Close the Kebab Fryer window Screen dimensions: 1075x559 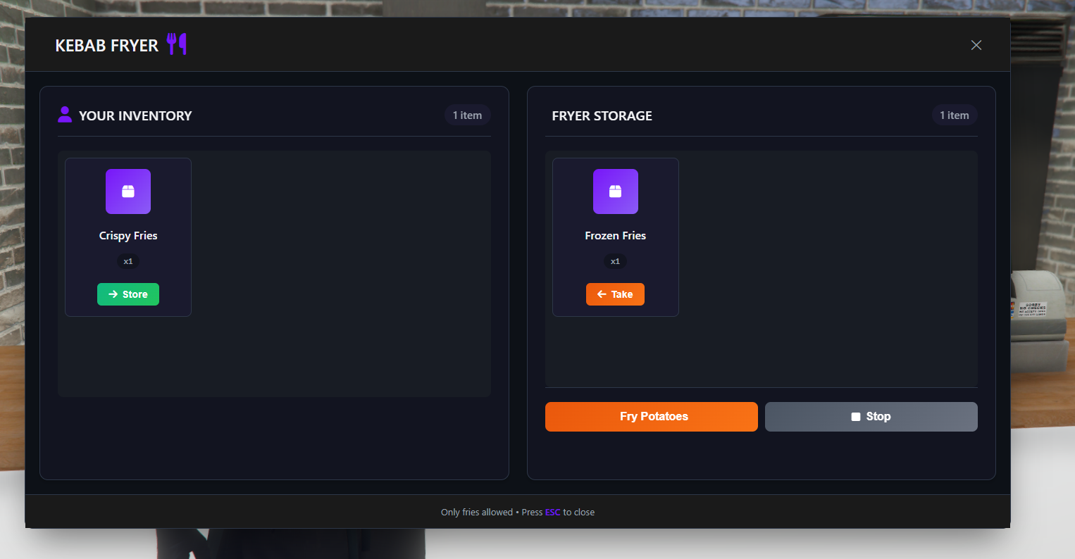[x=976, y=45]
